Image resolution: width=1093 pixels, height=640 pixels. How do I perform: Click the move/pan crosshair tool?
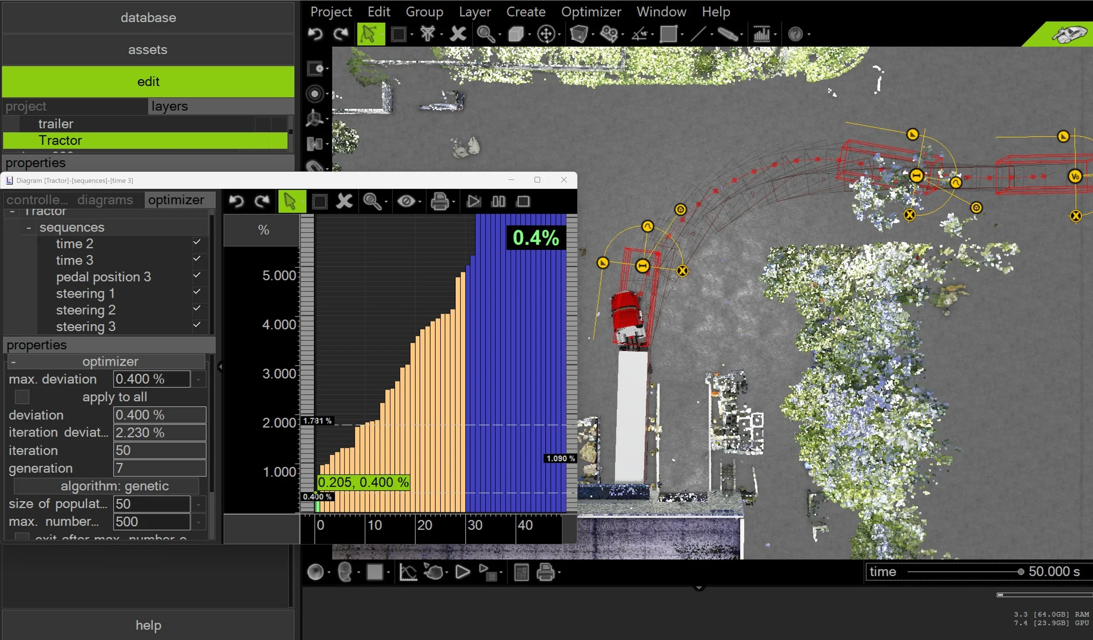coord(546,34)
